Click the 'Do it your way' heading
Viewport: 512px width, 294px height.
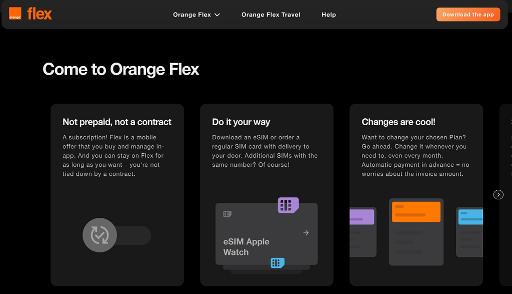pyautogui.click(x=241, y=122)
